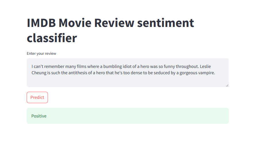Screen dimensions: 269x141
Task: Click the word 'Review' in the heading
Action: point(114,23)
